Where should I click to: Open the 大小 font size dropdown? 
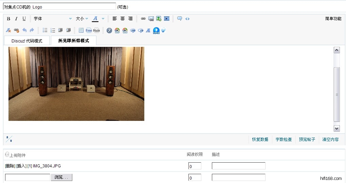[x=82, y=19]
